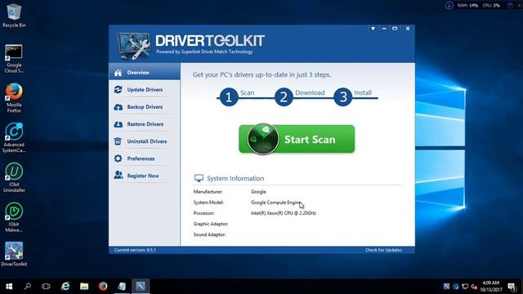Select Restore Drivers in sidebar
The width and height of the screenshot is (523, 294).
[x=145, y=124]
